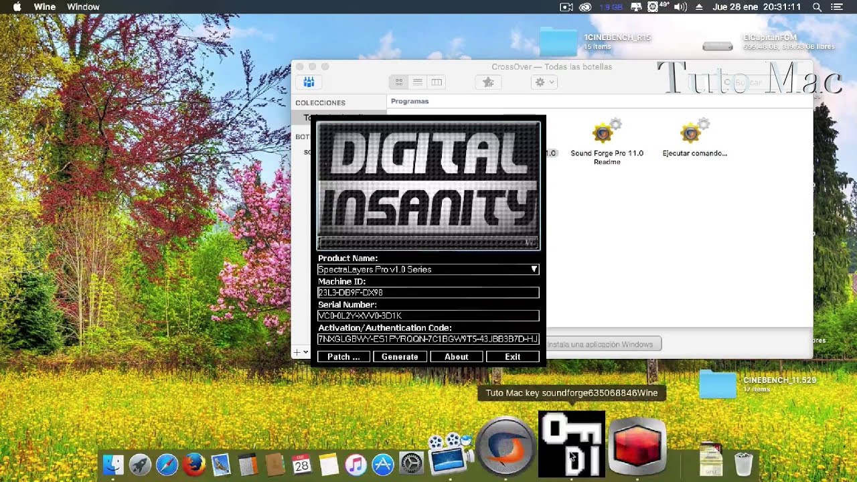Viewport: 857px width, 482px height.
Task: Click the Buscar search field in CrossOver
Action: (763, 82)
